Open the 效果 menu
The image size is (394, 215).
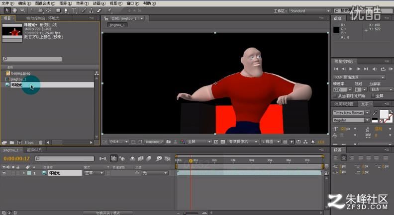[x=83, y=3]
